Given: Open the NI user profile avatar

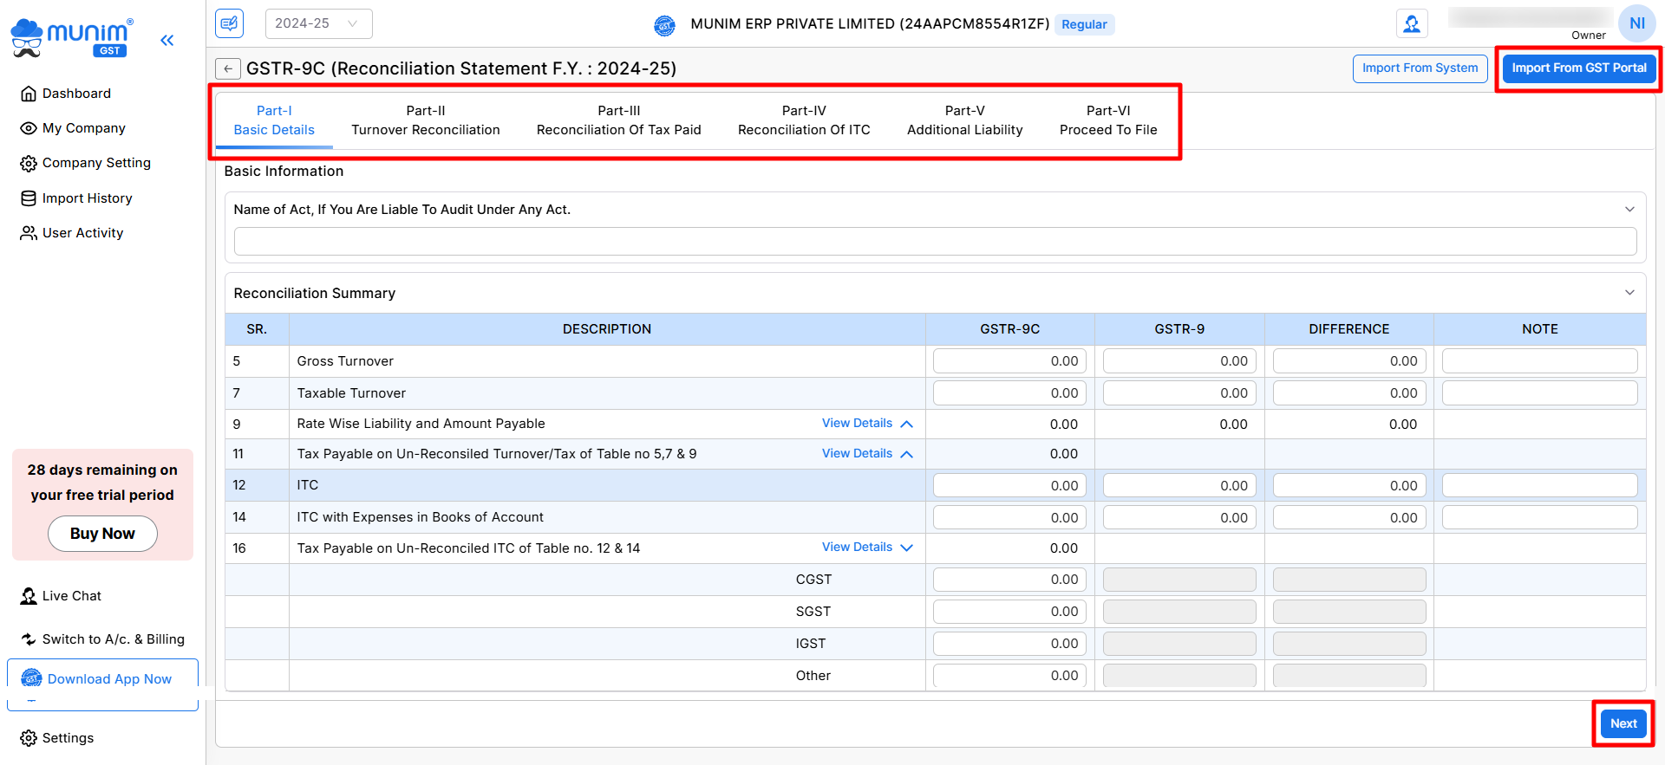Looking at the screenshot, I should pos(1636,23).
